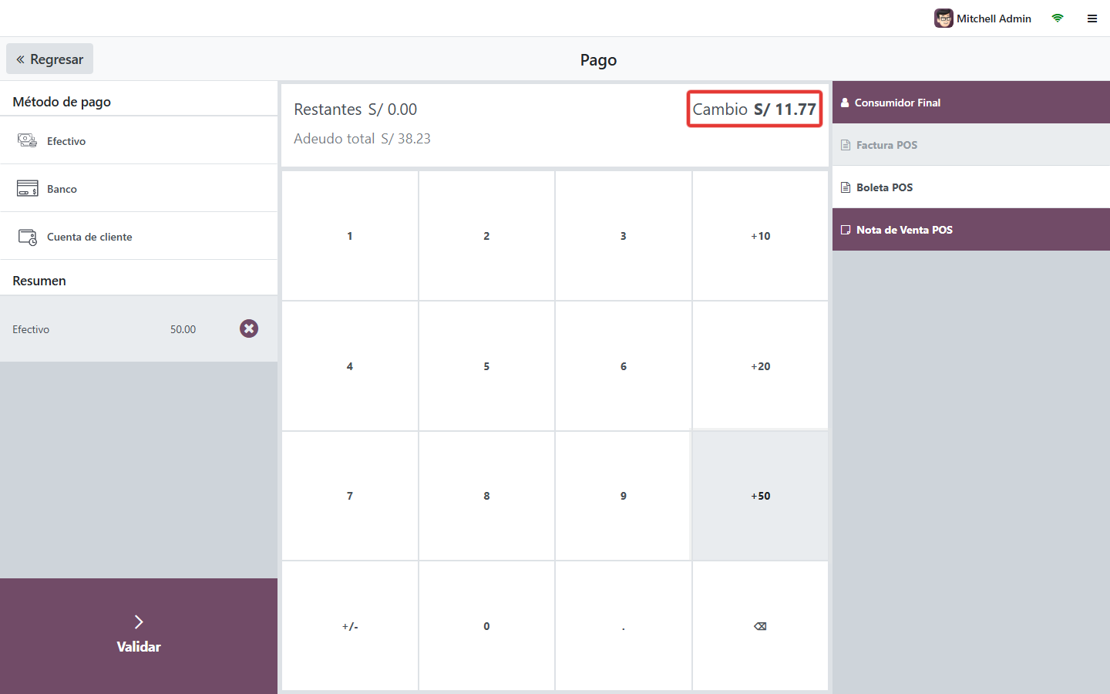Click the Validar arrow icon
Screen dimensions: 1110x694
coord(139,622)
